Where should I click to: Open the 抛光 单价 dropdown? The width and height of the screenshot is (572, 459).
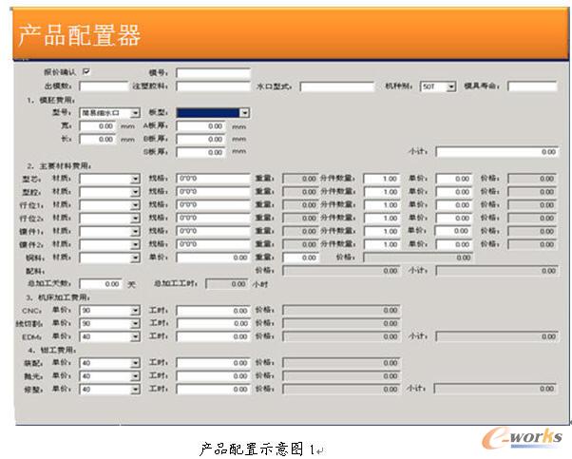pyautogui.click(x=135, y=375)
